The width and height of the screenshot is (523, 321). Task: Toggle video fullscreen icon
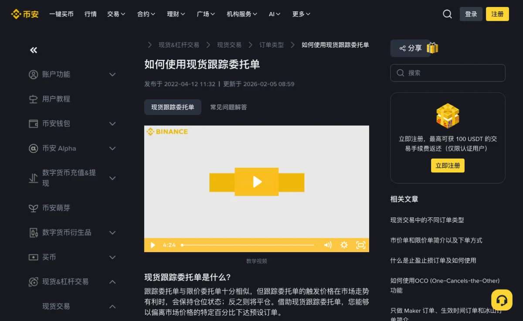point(360,245)
